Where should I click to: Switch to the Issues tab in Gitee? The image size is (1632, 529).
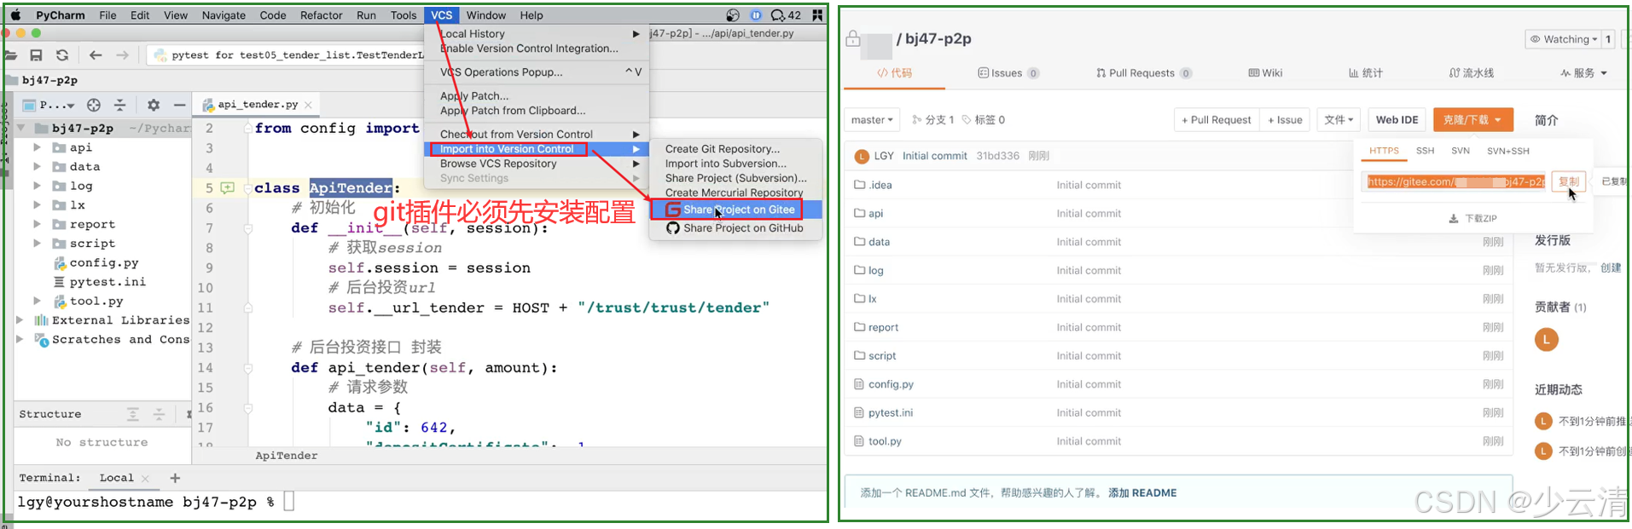tap(1008, 73)
